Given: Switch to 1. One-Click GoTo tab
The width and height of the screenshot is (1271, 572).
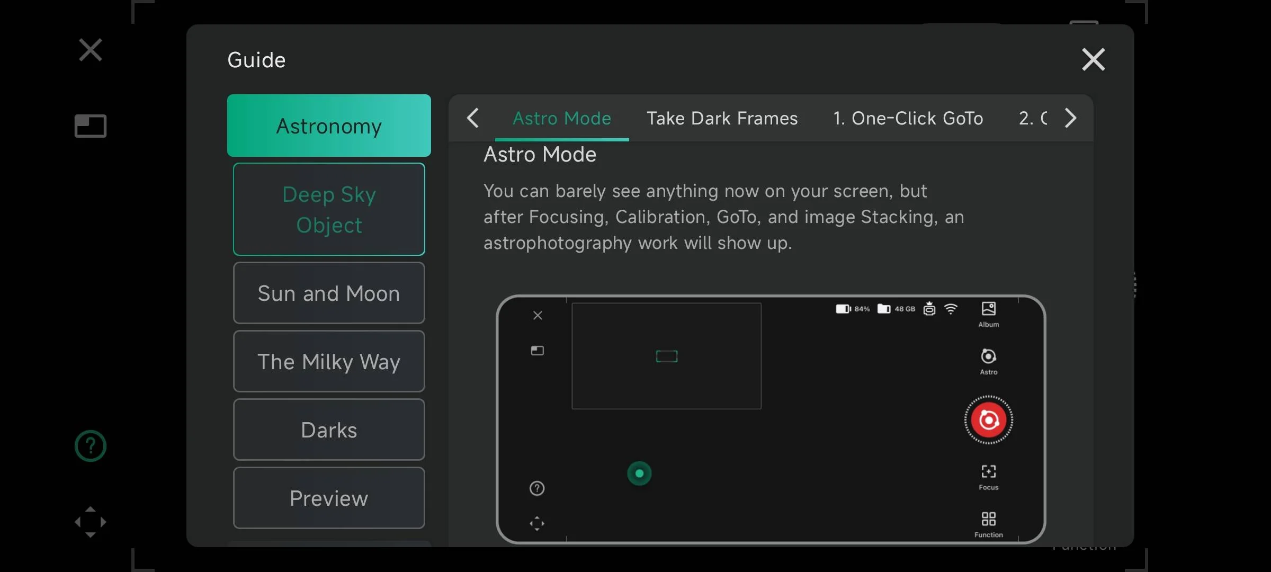Looking at the screenshot, I should [x=908, y=118].
